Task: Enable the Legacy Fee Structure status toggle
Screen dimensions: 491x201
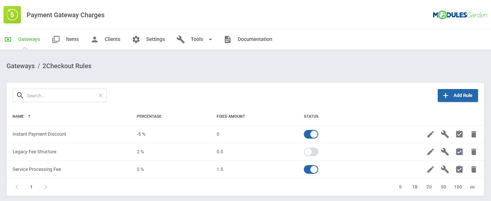Action: [311, 152]
